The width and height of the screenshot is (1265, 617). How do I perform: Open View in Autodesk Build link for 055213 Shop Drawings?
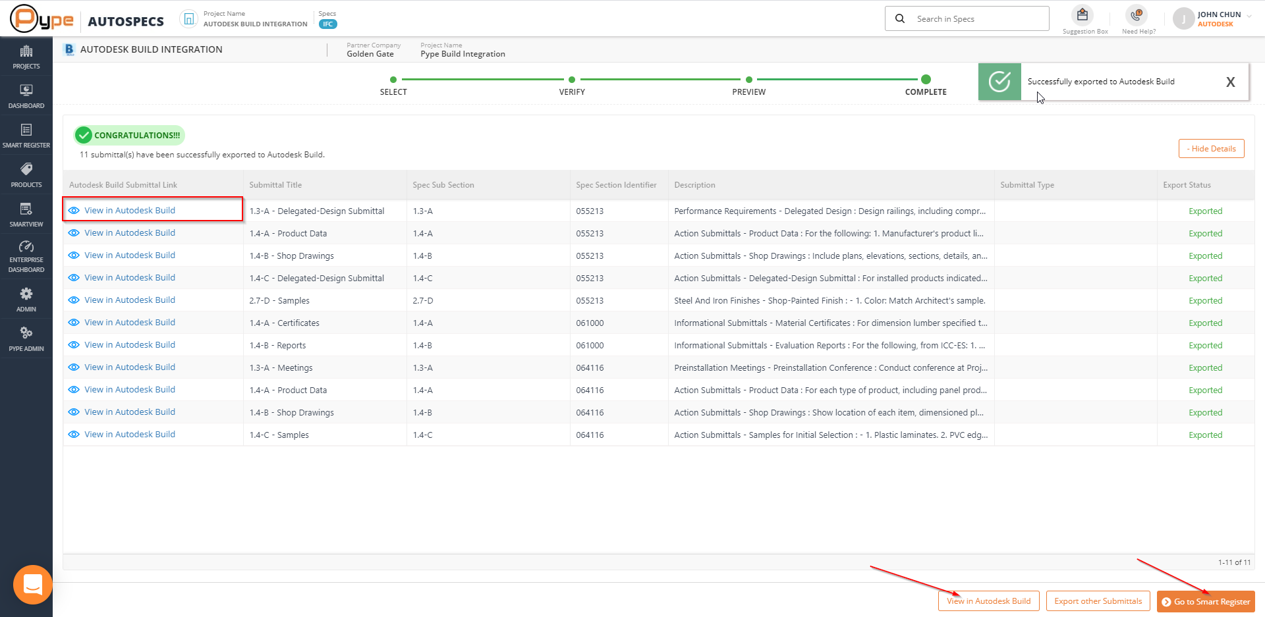click(x=130, y=255)
